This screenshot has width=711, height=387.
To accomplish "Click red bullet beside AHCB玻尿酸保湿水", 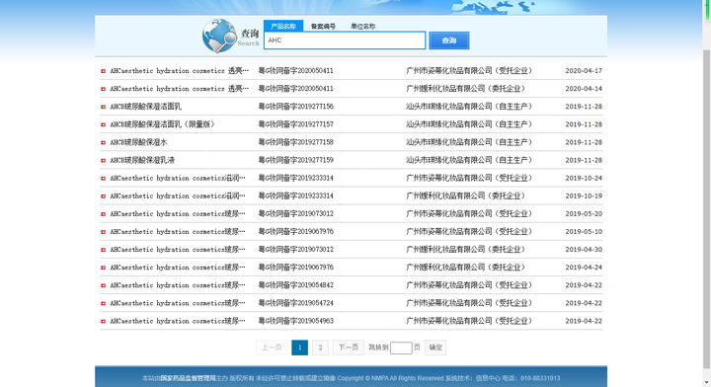I will tap(103, 143).
